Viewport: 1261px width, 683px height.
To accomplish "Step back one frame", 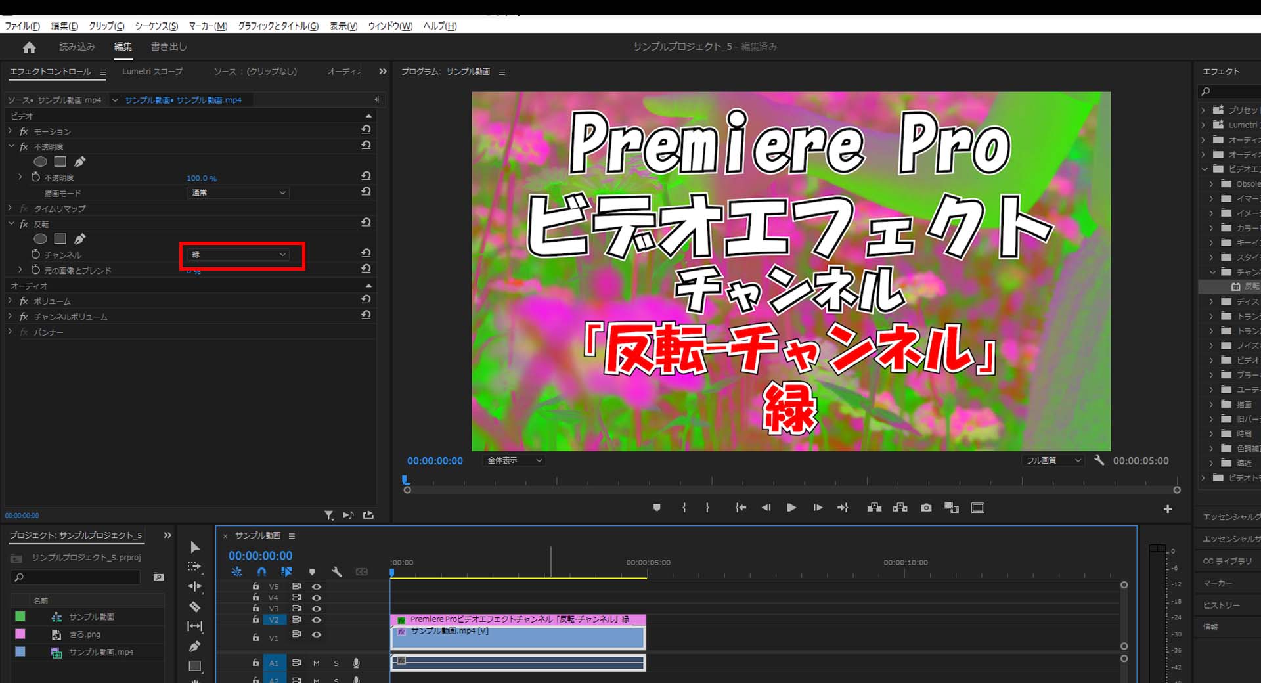I will pyautogui.click(x=766, y=508).
